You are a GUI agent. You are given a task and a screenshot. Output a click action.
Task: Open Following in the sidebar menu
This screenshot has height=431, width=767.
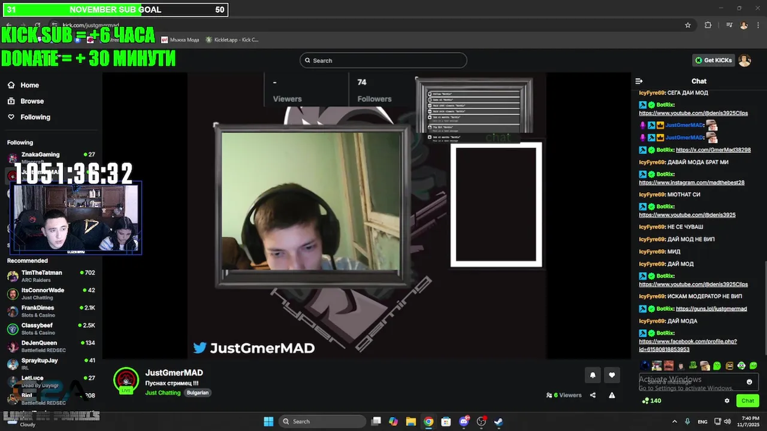click(35, 117)
